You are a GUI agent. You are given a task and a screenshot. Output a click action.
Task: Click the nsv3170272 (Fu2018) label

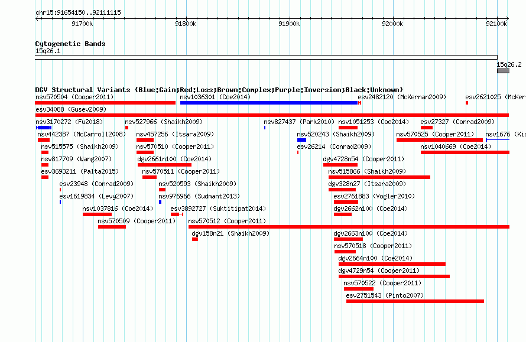[x=69, y=122]
